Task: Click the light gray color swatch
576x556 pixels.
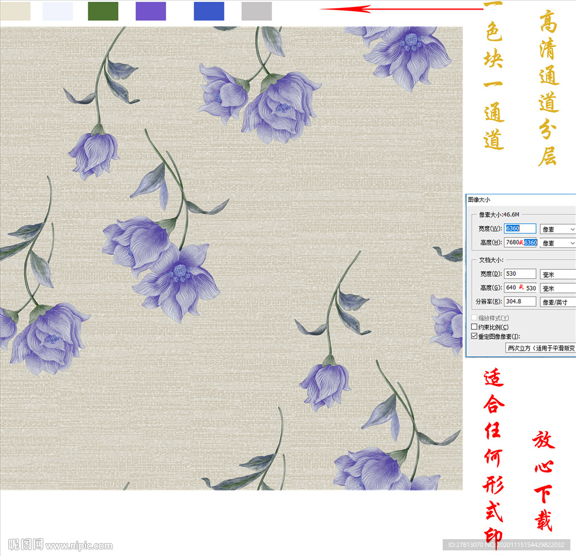Action: tap(256, 11)
